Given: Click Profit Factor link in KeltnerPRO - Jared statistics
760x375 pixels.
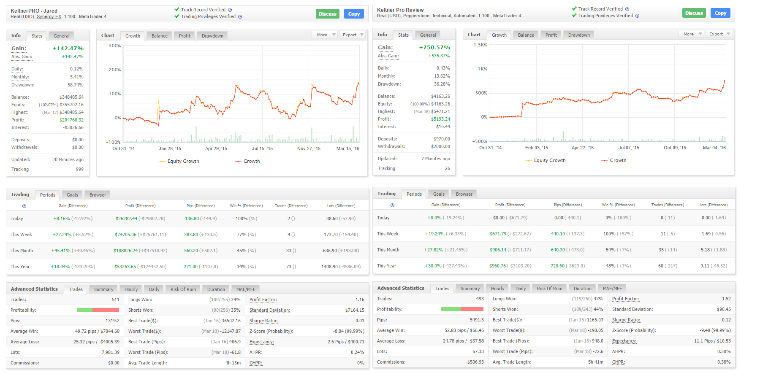Looking at the screenshot, I should (263, 300).
